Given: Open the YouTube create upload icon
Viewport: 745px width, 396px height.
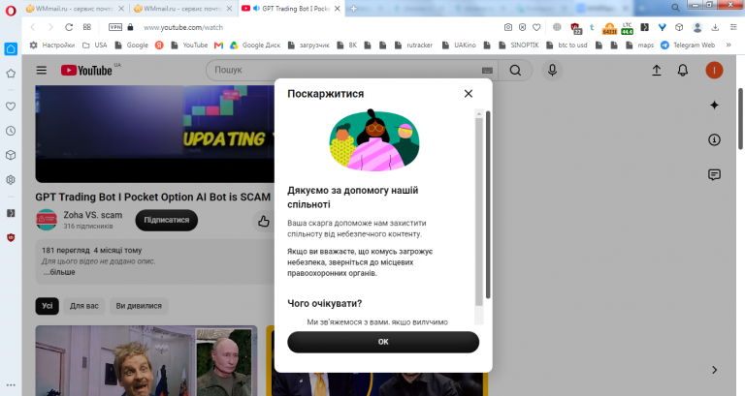Looking at the screenshot, I should 656,70.
